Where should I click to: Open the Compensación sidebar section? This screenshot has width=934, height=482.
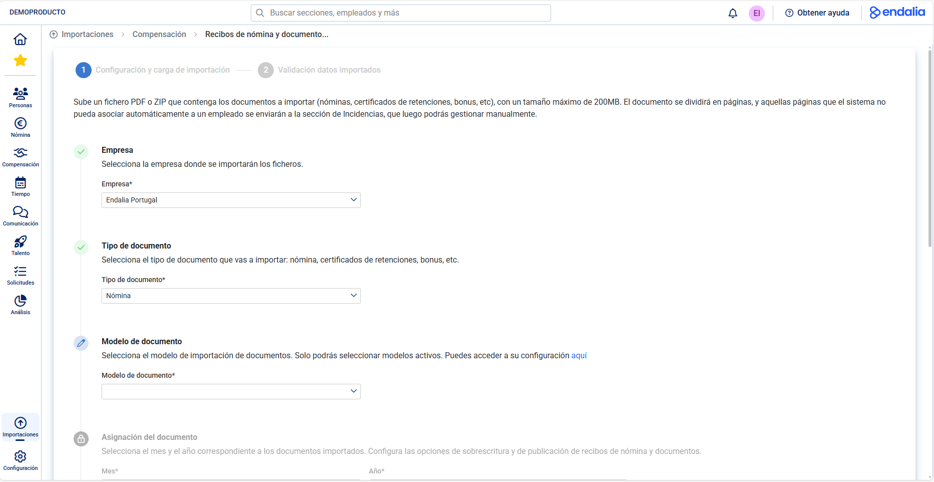click(x=21, y=157)
